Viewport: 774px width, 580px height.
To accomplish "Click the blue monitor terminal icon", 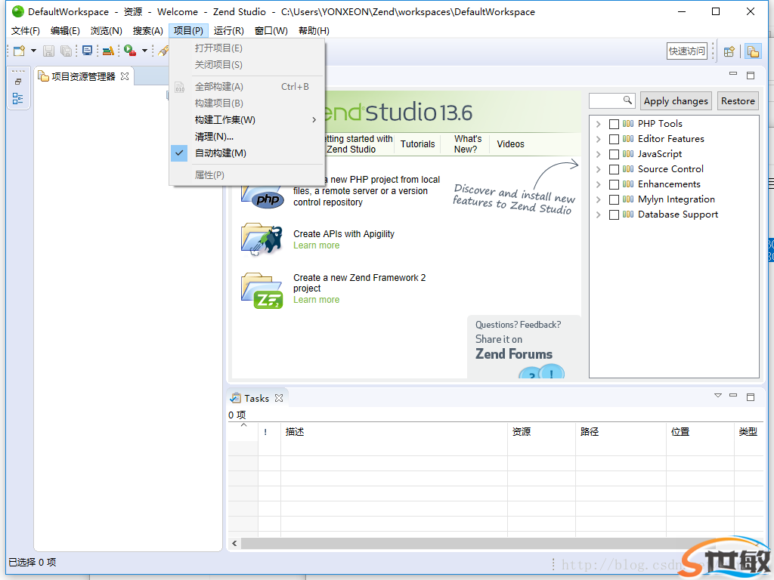I will [x=88, y=51].
